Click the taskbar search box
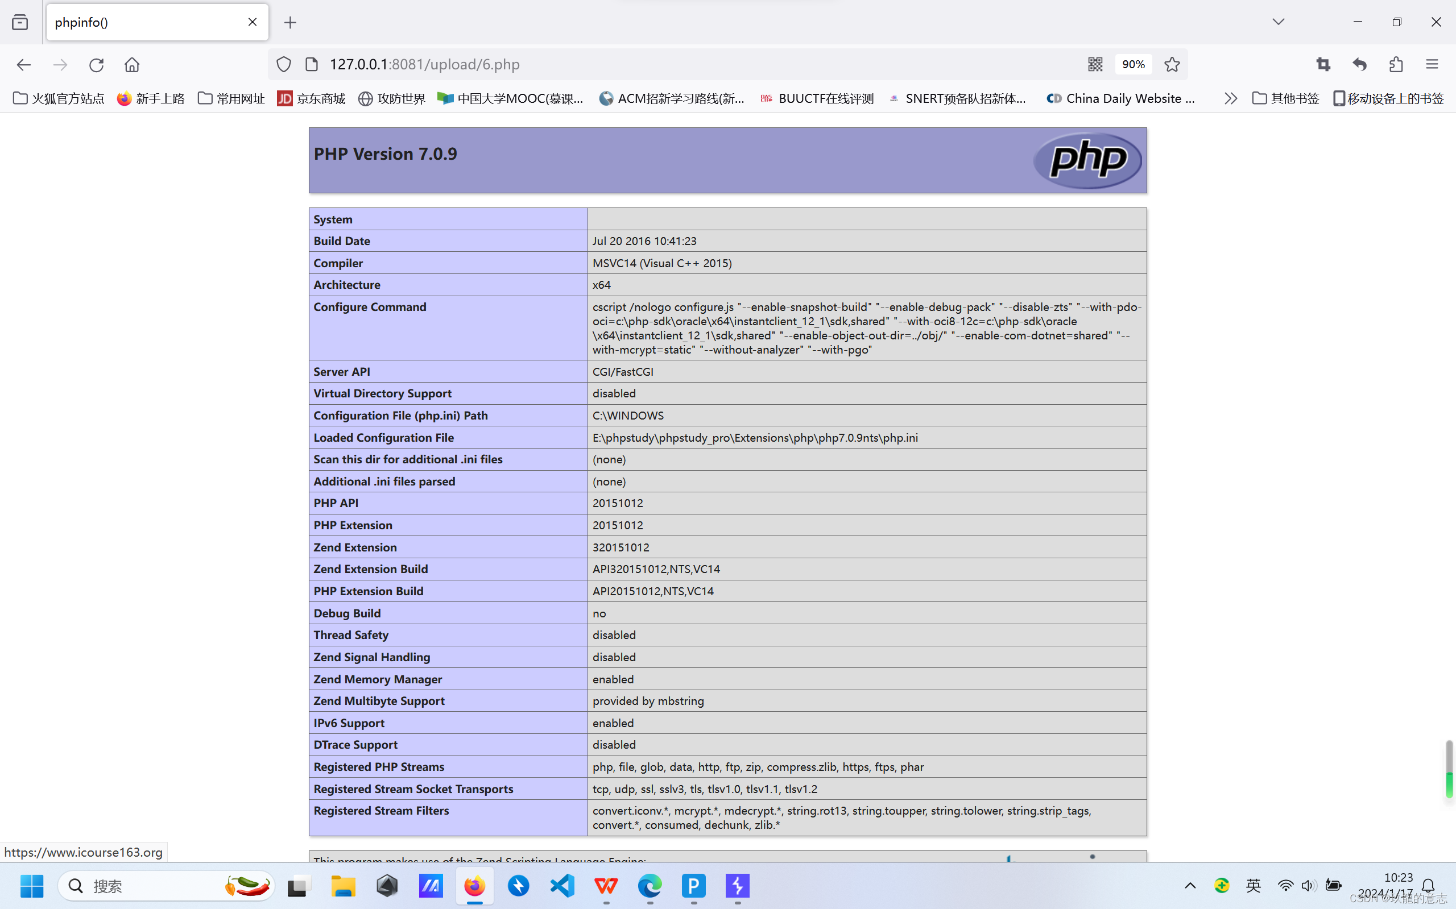Image resolution: width=1456 pixels, height=909 pixels. click(x=167, y=886)
